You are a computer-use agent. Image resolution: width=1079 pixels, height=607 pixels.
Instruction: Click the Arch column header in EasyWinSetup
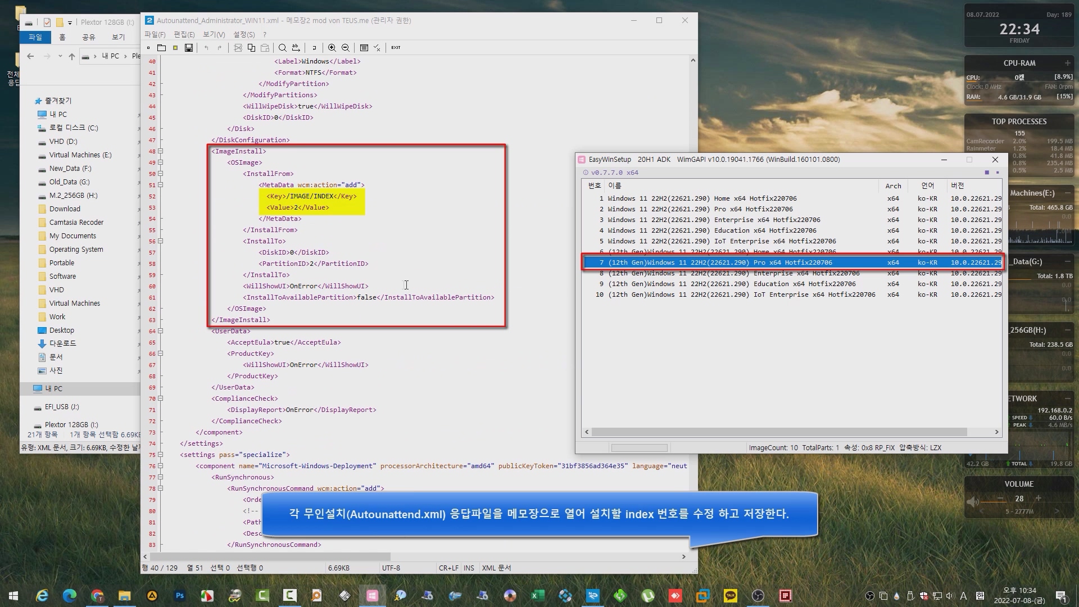click(x=893, y=185)
